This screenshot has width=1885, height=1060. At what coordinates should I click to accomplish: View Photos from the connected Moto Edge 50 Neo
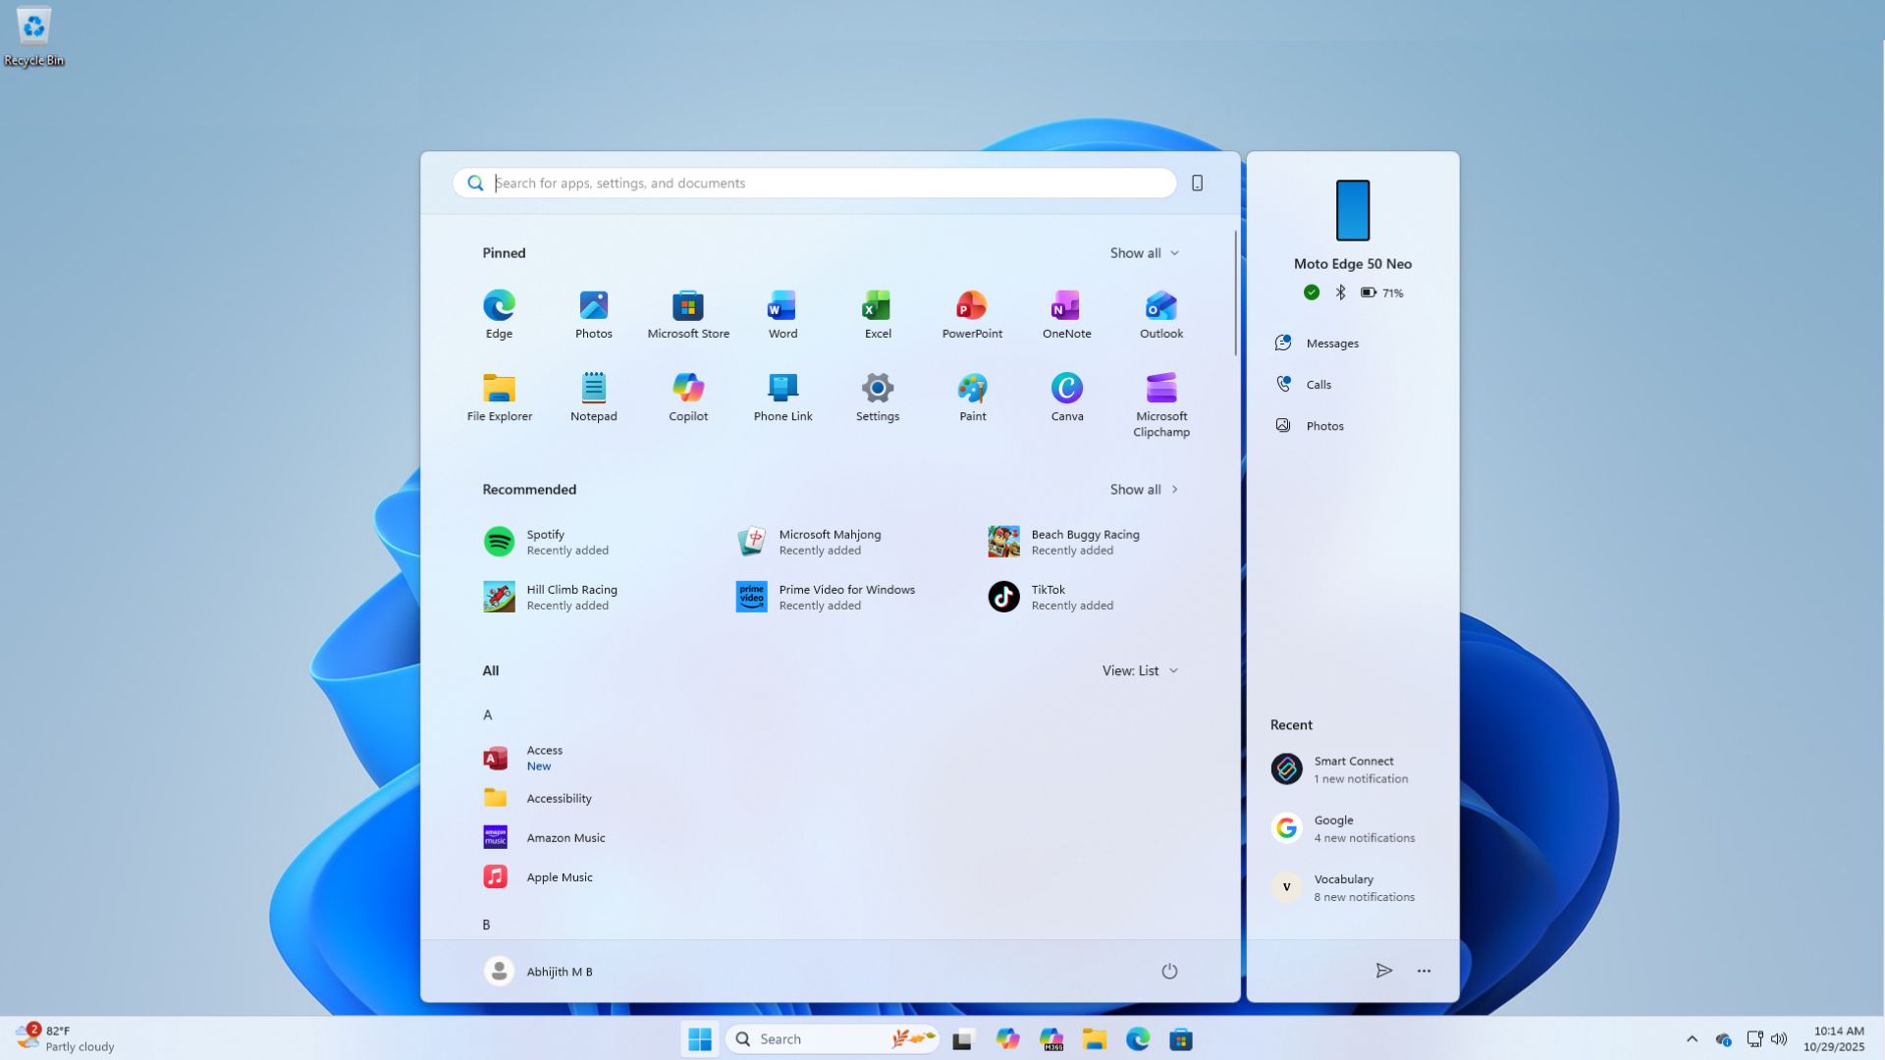tap(1325, 425)
